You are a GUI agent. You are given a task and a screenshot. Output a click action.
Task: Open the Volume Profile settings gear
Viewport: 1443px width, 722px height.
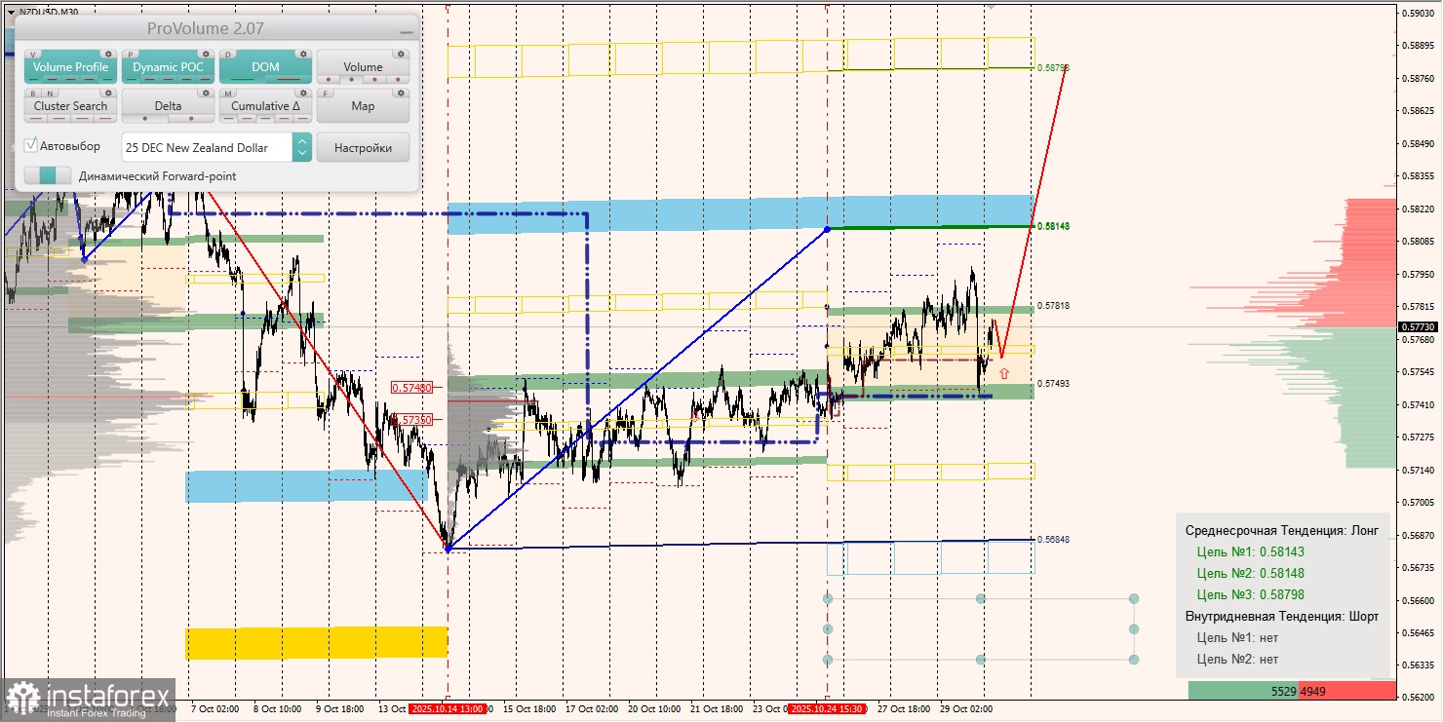point(108,55)
